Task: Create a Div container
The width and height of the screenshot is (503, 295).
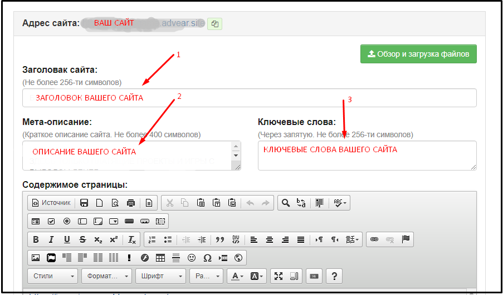Action: pyautogui.click(x=236, y=239)
